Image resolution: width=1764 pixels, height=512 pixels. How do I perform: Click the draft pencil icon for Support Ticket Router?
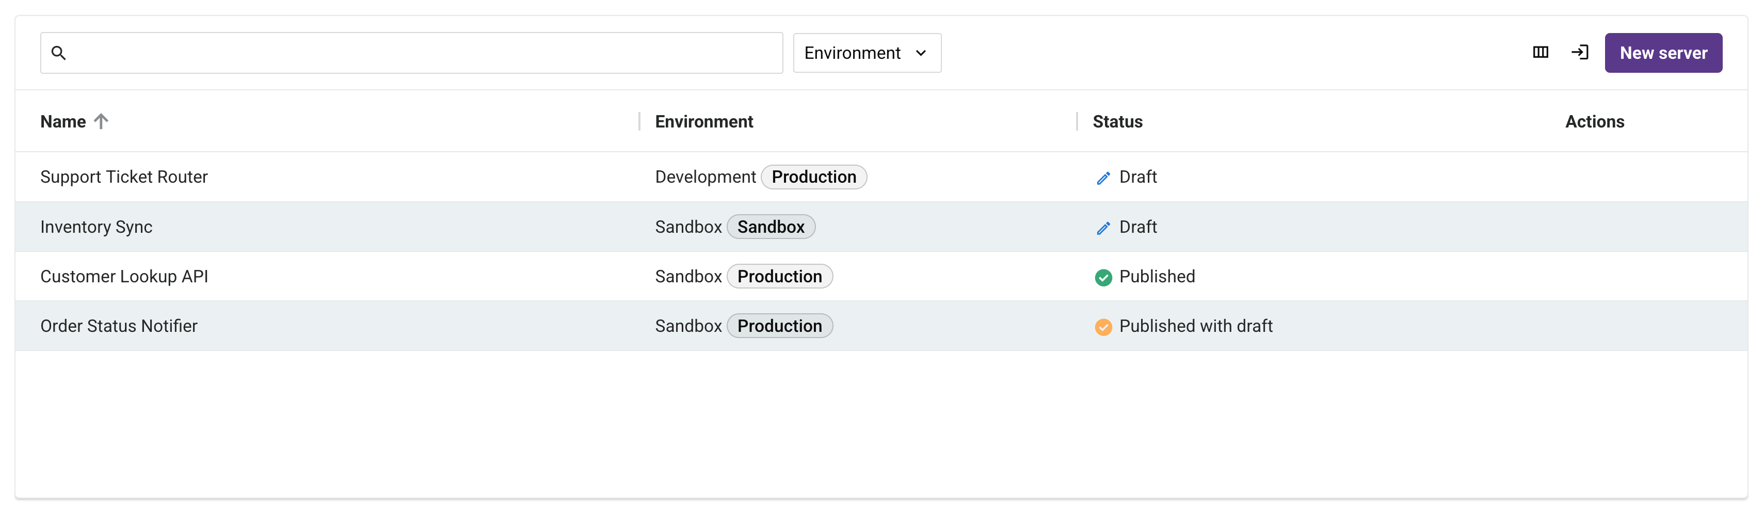coord(1102,178)
